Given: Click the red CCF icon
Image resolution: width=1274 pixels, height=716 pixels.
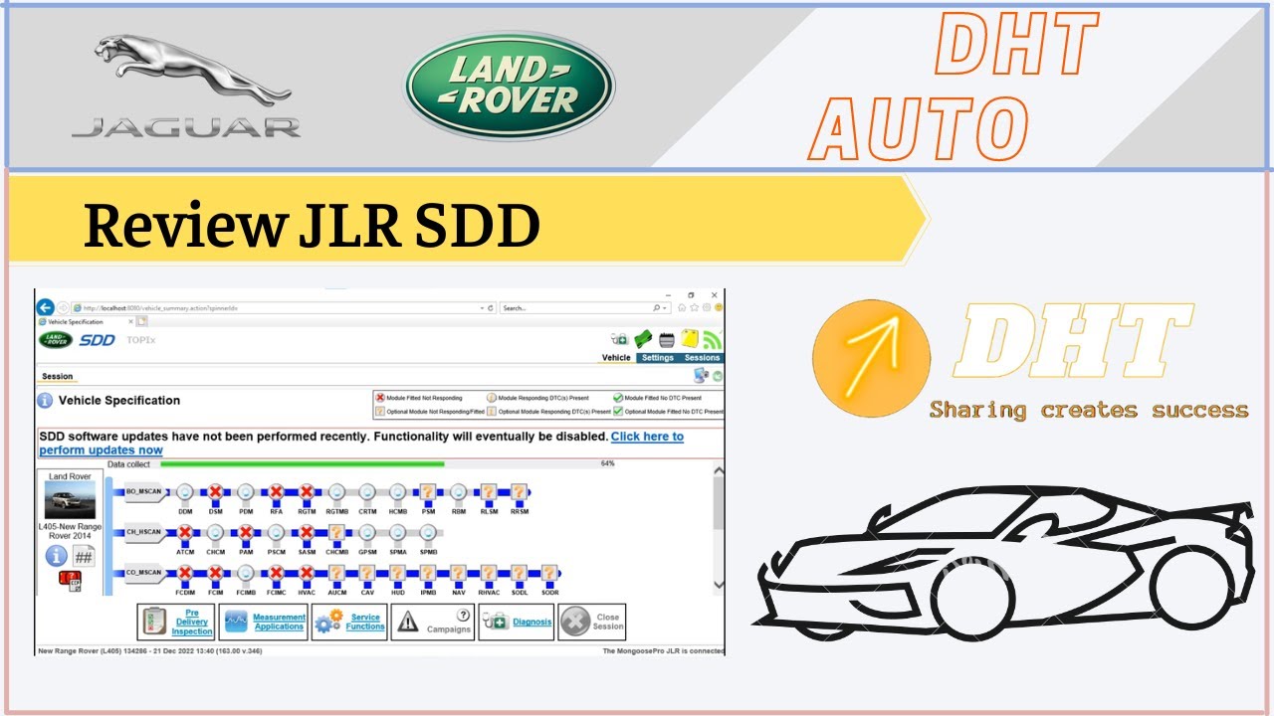Looking at the screenshot, I should coord(69,583).
